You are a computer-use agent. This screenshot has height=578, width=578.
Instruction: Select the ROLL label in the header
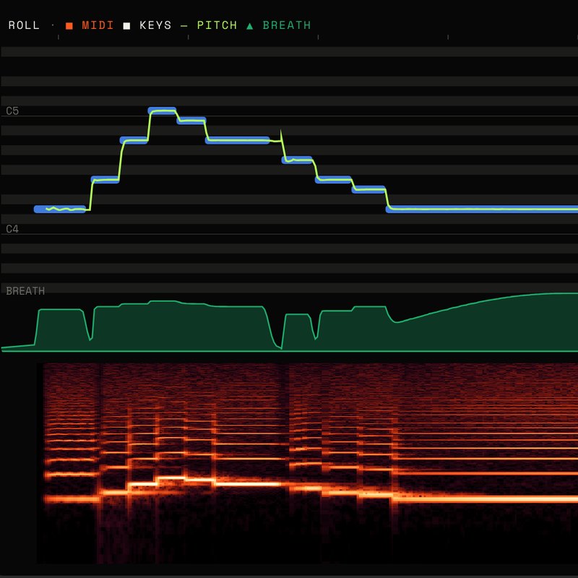click(x=24, y=25)
